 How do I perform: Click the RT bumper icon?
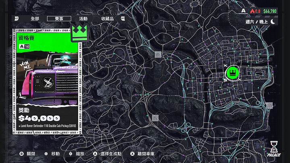(123, 19)
